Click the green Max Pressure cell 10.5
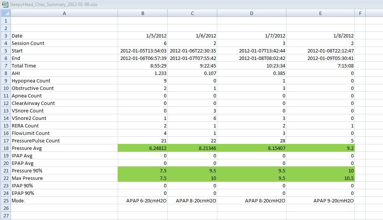 tap(320, 178)
